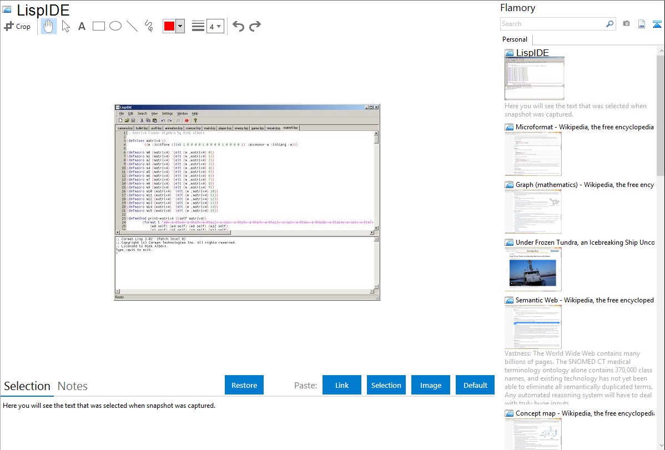665x450 pixels.
Task: Click the red color swatch
Action: (169, 26)
